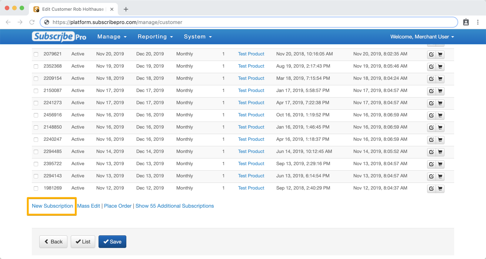
Task: Reload the page with the browser refresh icon
Action: [32, 22]
